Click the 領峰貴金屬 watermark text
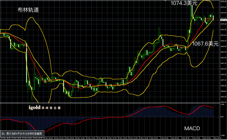 pyautogui.click(x=51, y=108)
